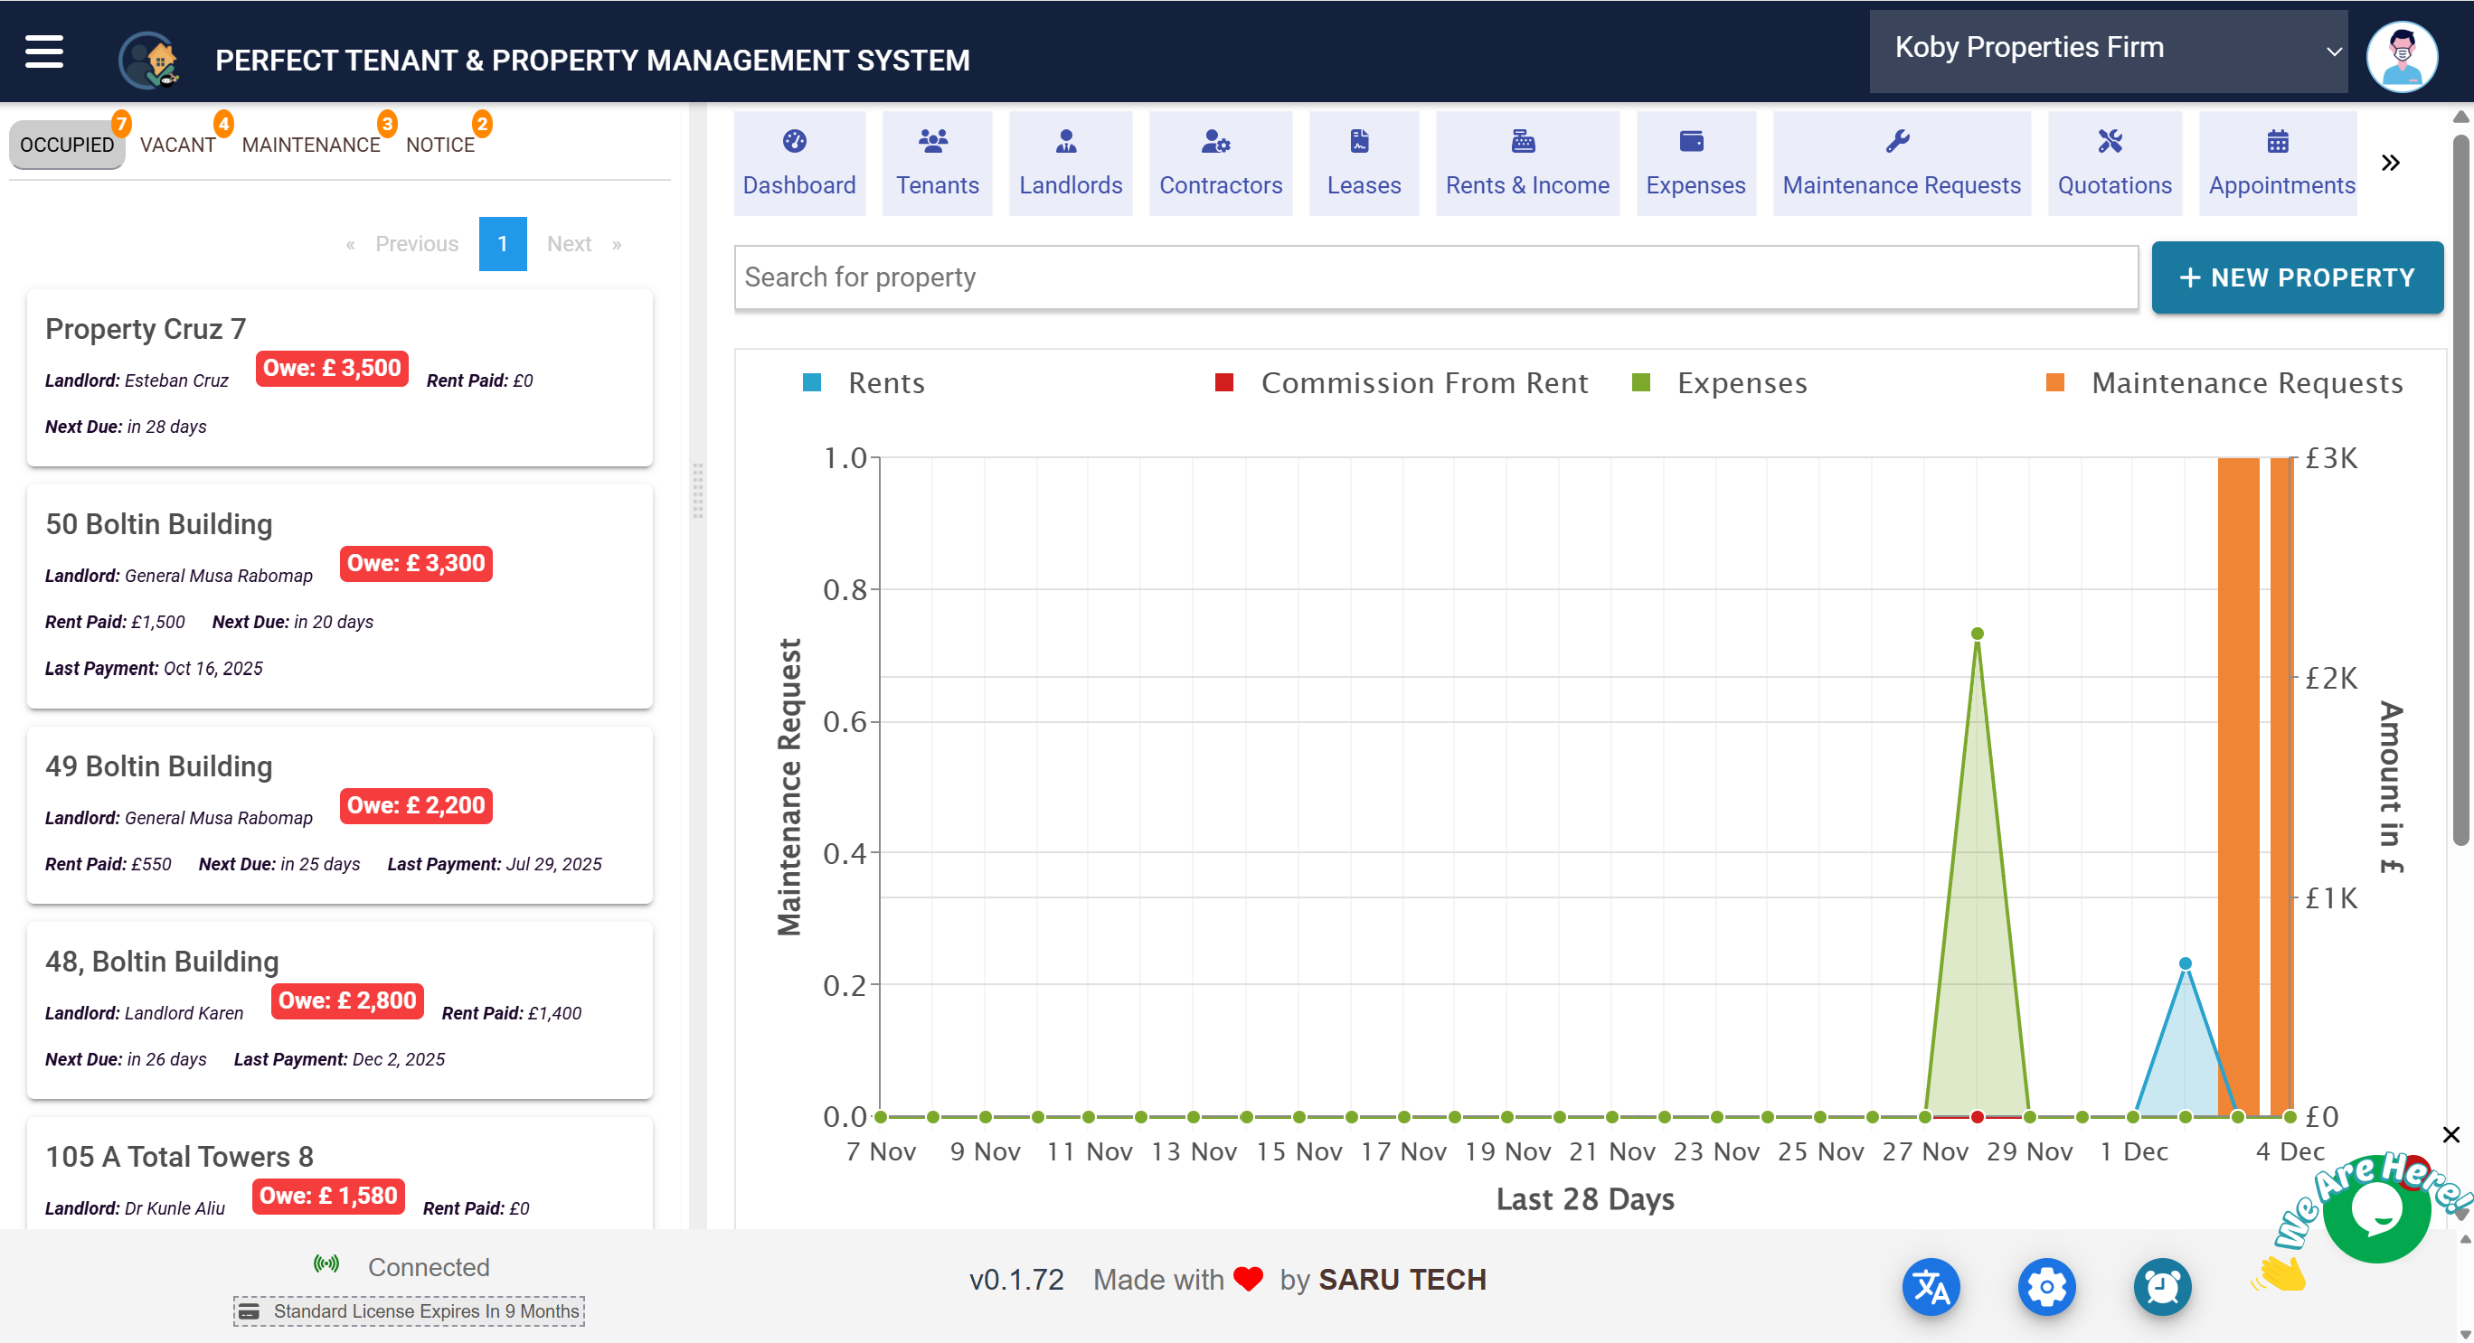Screen dimensions: 2474x1343
Task: Open the Leases icon
Action: tap(1363, 161)
